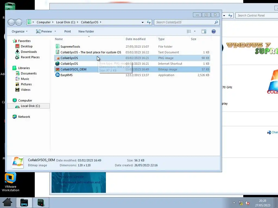Open the Preview dropdown arrow
278x208 pixels.
(x=55, y=31)
